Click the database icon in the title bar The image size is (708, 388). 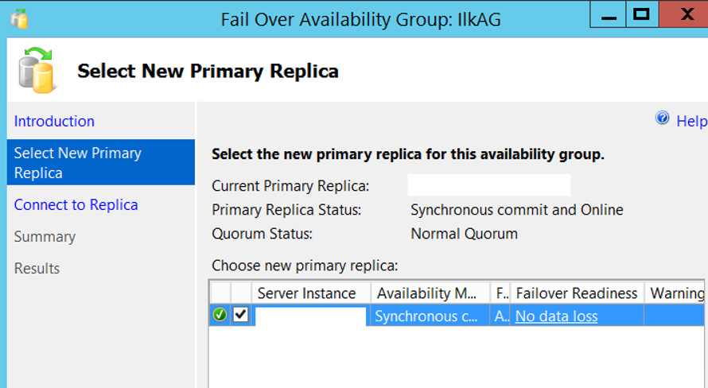pos(19,19)
